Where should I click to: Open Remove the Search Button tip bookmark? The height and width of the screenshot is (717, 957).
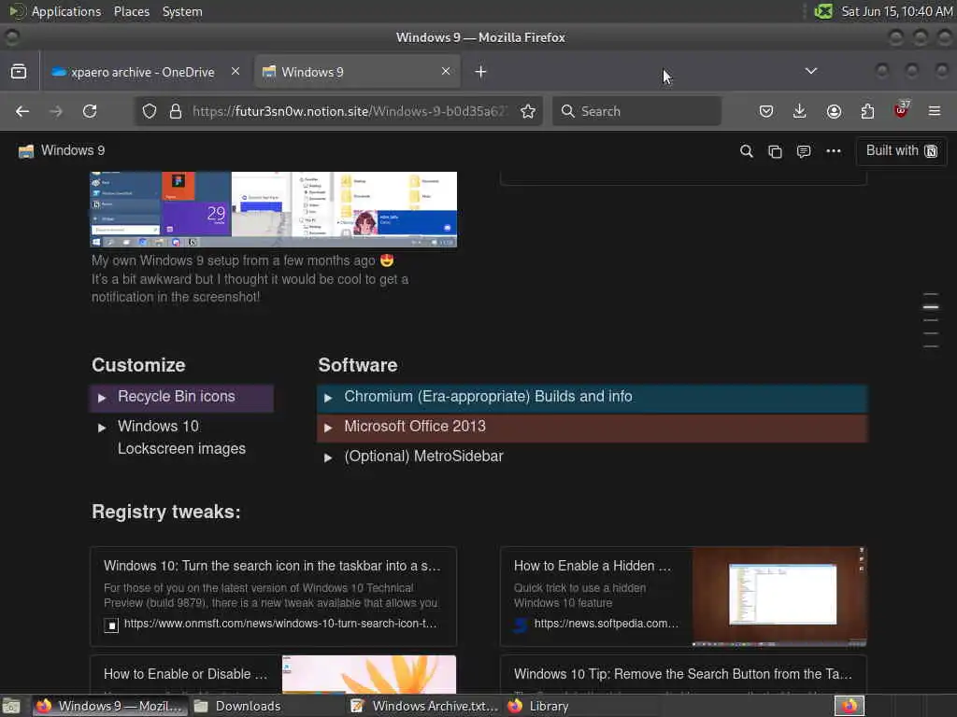point(683,674)
